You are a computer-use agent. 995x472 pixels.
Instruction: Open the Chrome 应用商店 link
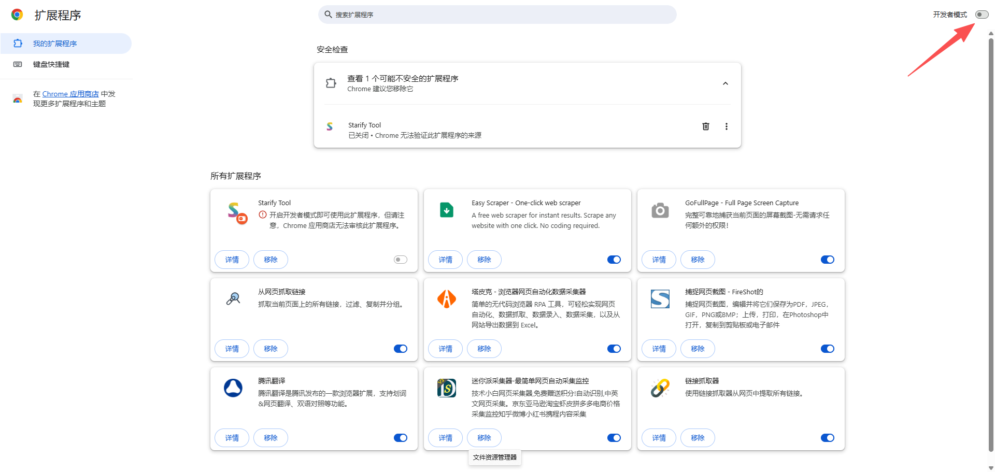70,94
